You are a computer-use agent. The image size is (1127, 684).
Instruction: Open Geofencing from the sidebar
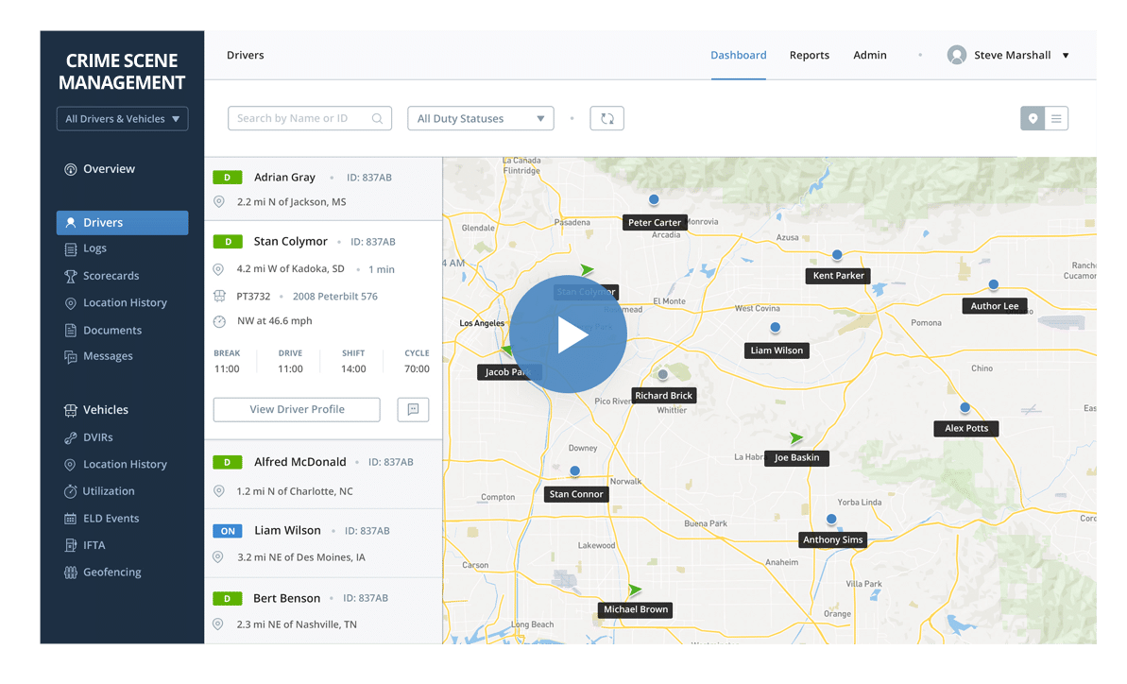pos(111,573)
